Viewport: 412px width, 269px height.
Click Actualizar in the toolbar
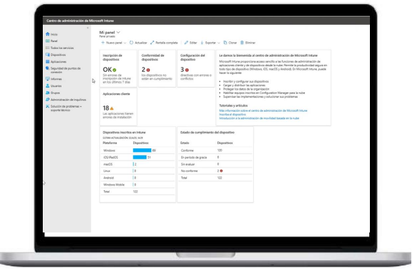(138, 43)
